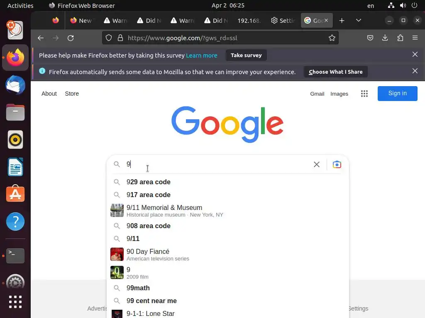Select the first Did N tab

[x=149, y=21]
